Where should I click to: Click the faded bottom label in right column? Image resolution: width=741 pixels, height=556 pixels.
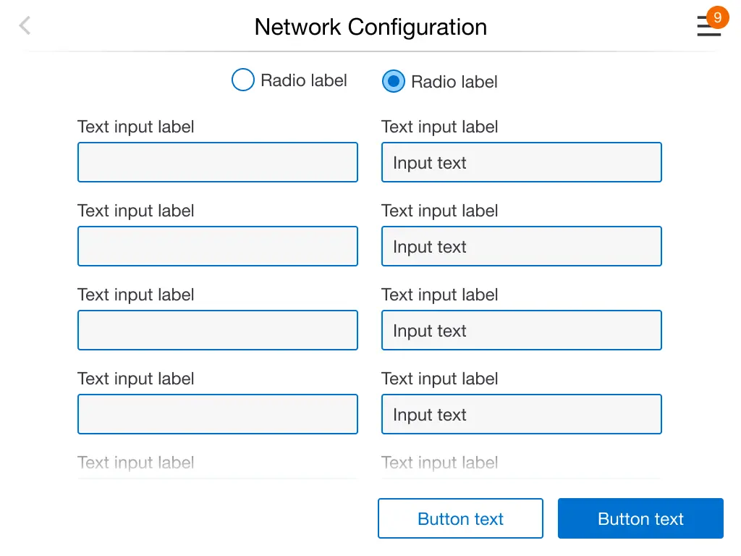[x=440, y=463]
